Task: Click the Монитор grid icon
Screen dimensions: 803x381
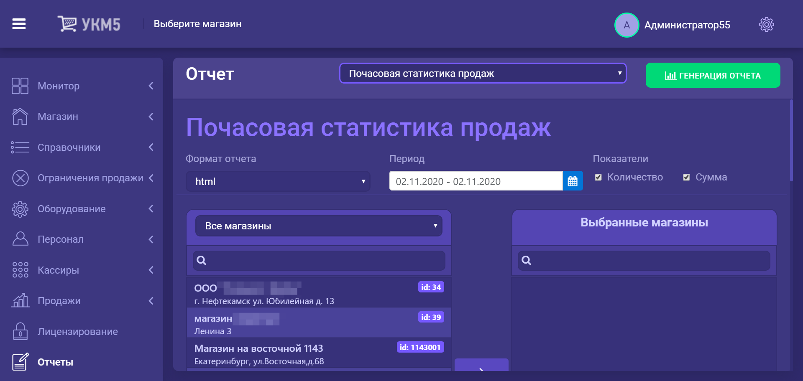Action: pyautogui.click(x=20, y=86)
